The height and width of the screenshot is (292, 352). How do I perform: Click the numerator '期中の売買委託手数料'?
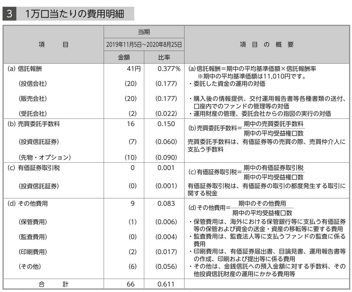[x=273, y=124]
